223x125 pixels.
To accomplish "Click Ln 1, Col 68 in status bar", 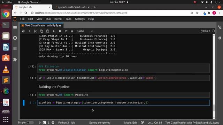I will coord(155,123).
